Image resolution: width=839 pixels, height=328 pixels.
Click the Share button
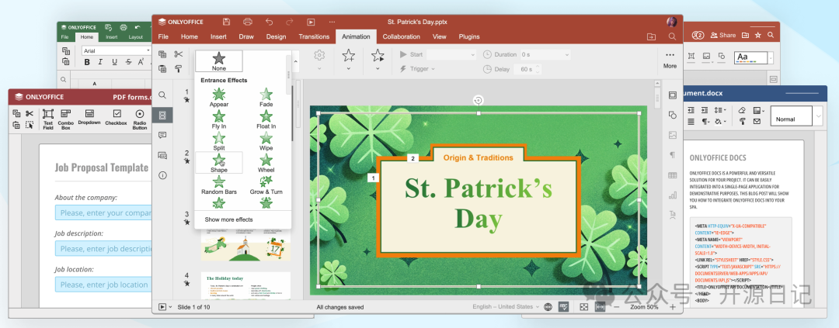coord(722,35)
